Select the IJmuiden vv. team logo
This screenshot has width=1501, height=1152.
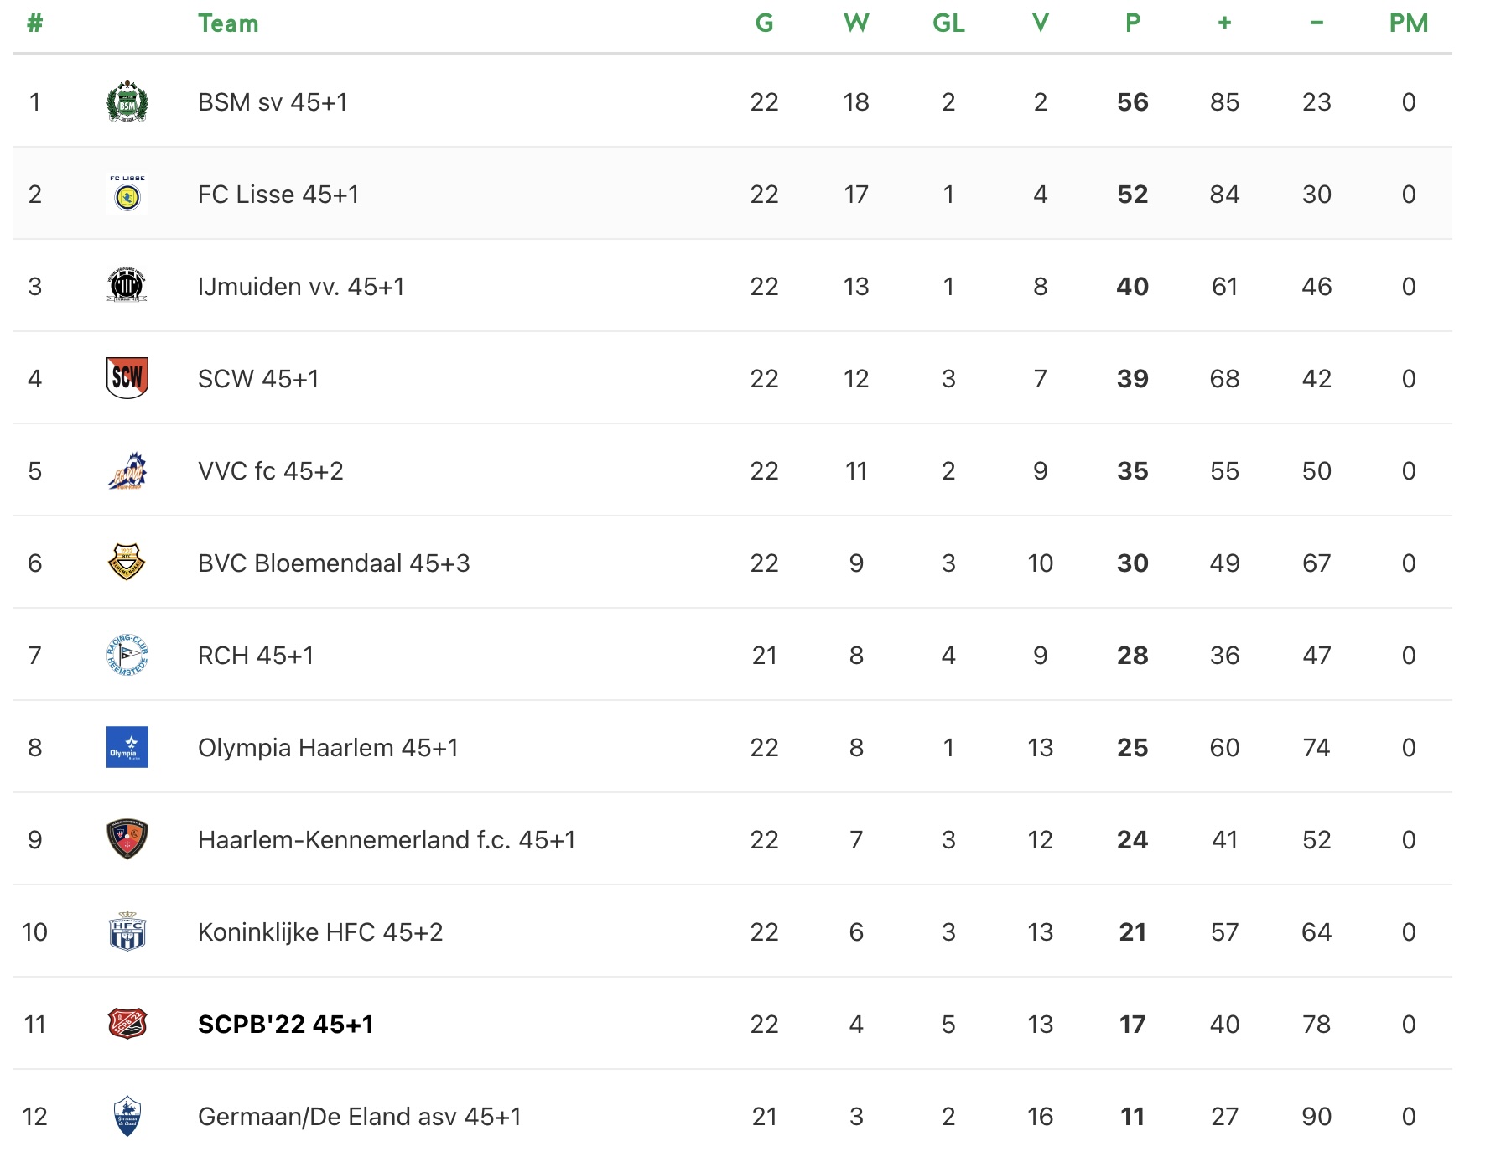click(127, 286)
